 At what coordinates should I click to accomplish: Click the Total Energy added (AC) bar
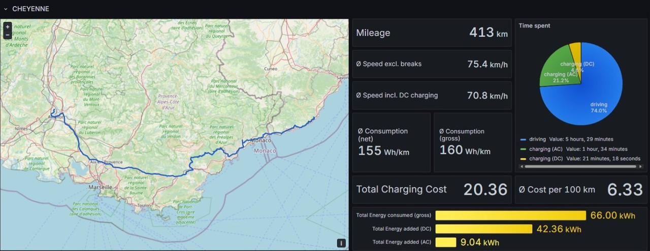pyautogui.click(x=446, y=242)
